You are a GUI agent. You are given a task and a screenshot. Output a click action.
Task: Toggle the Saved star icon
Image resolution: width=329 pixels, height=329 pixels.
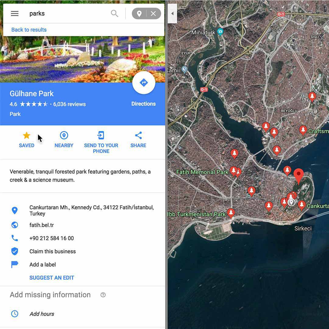pos(27,136)
